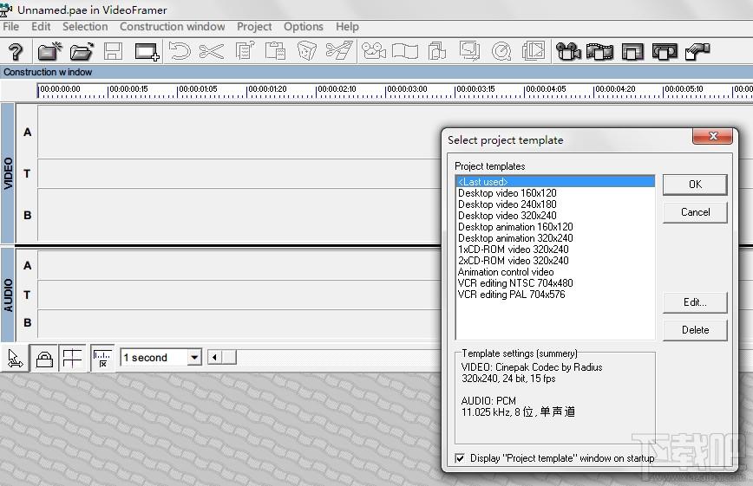Click the Save floppy disk icon
This screenshot has height=486, width=753.
coord(114,51)
